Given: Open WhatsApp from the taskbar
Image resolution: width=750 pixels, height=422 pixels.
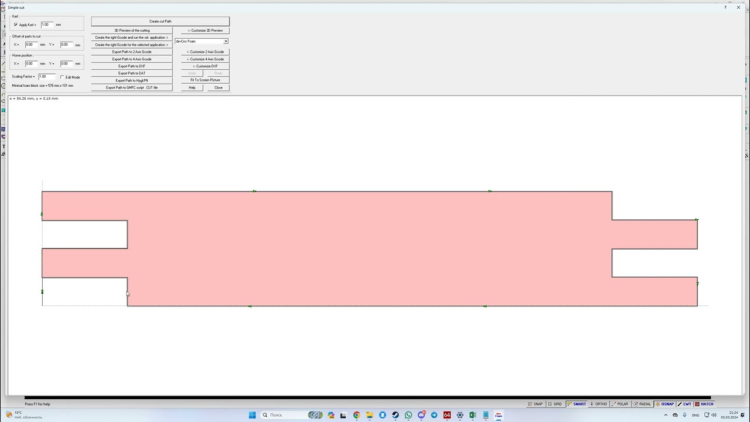Looking at the screenshot, I should pyautogui.click(x=408, y=415).
